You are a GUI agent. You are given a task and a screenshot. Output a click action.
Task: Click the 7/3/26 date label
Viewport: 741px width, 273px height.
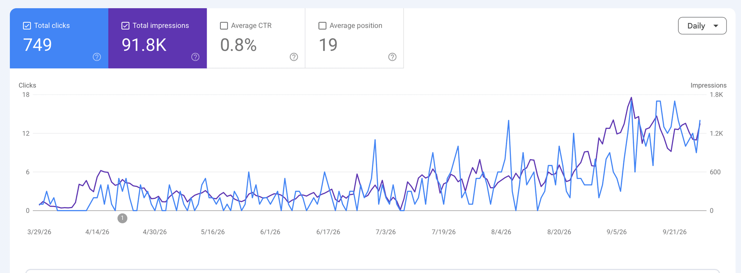point(386,232)
